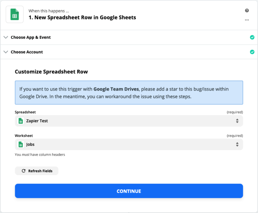
Task: Click the step title New Spreadsheet Row in Google Sheets
Action: (x=82, y=17)
